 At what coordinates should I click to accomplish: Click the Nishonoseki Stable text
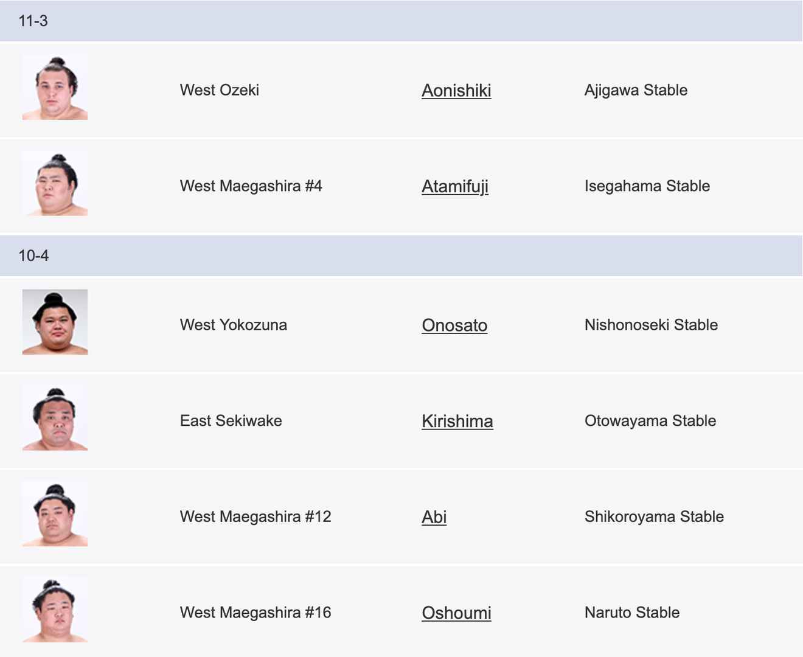[x=651, y=325]
